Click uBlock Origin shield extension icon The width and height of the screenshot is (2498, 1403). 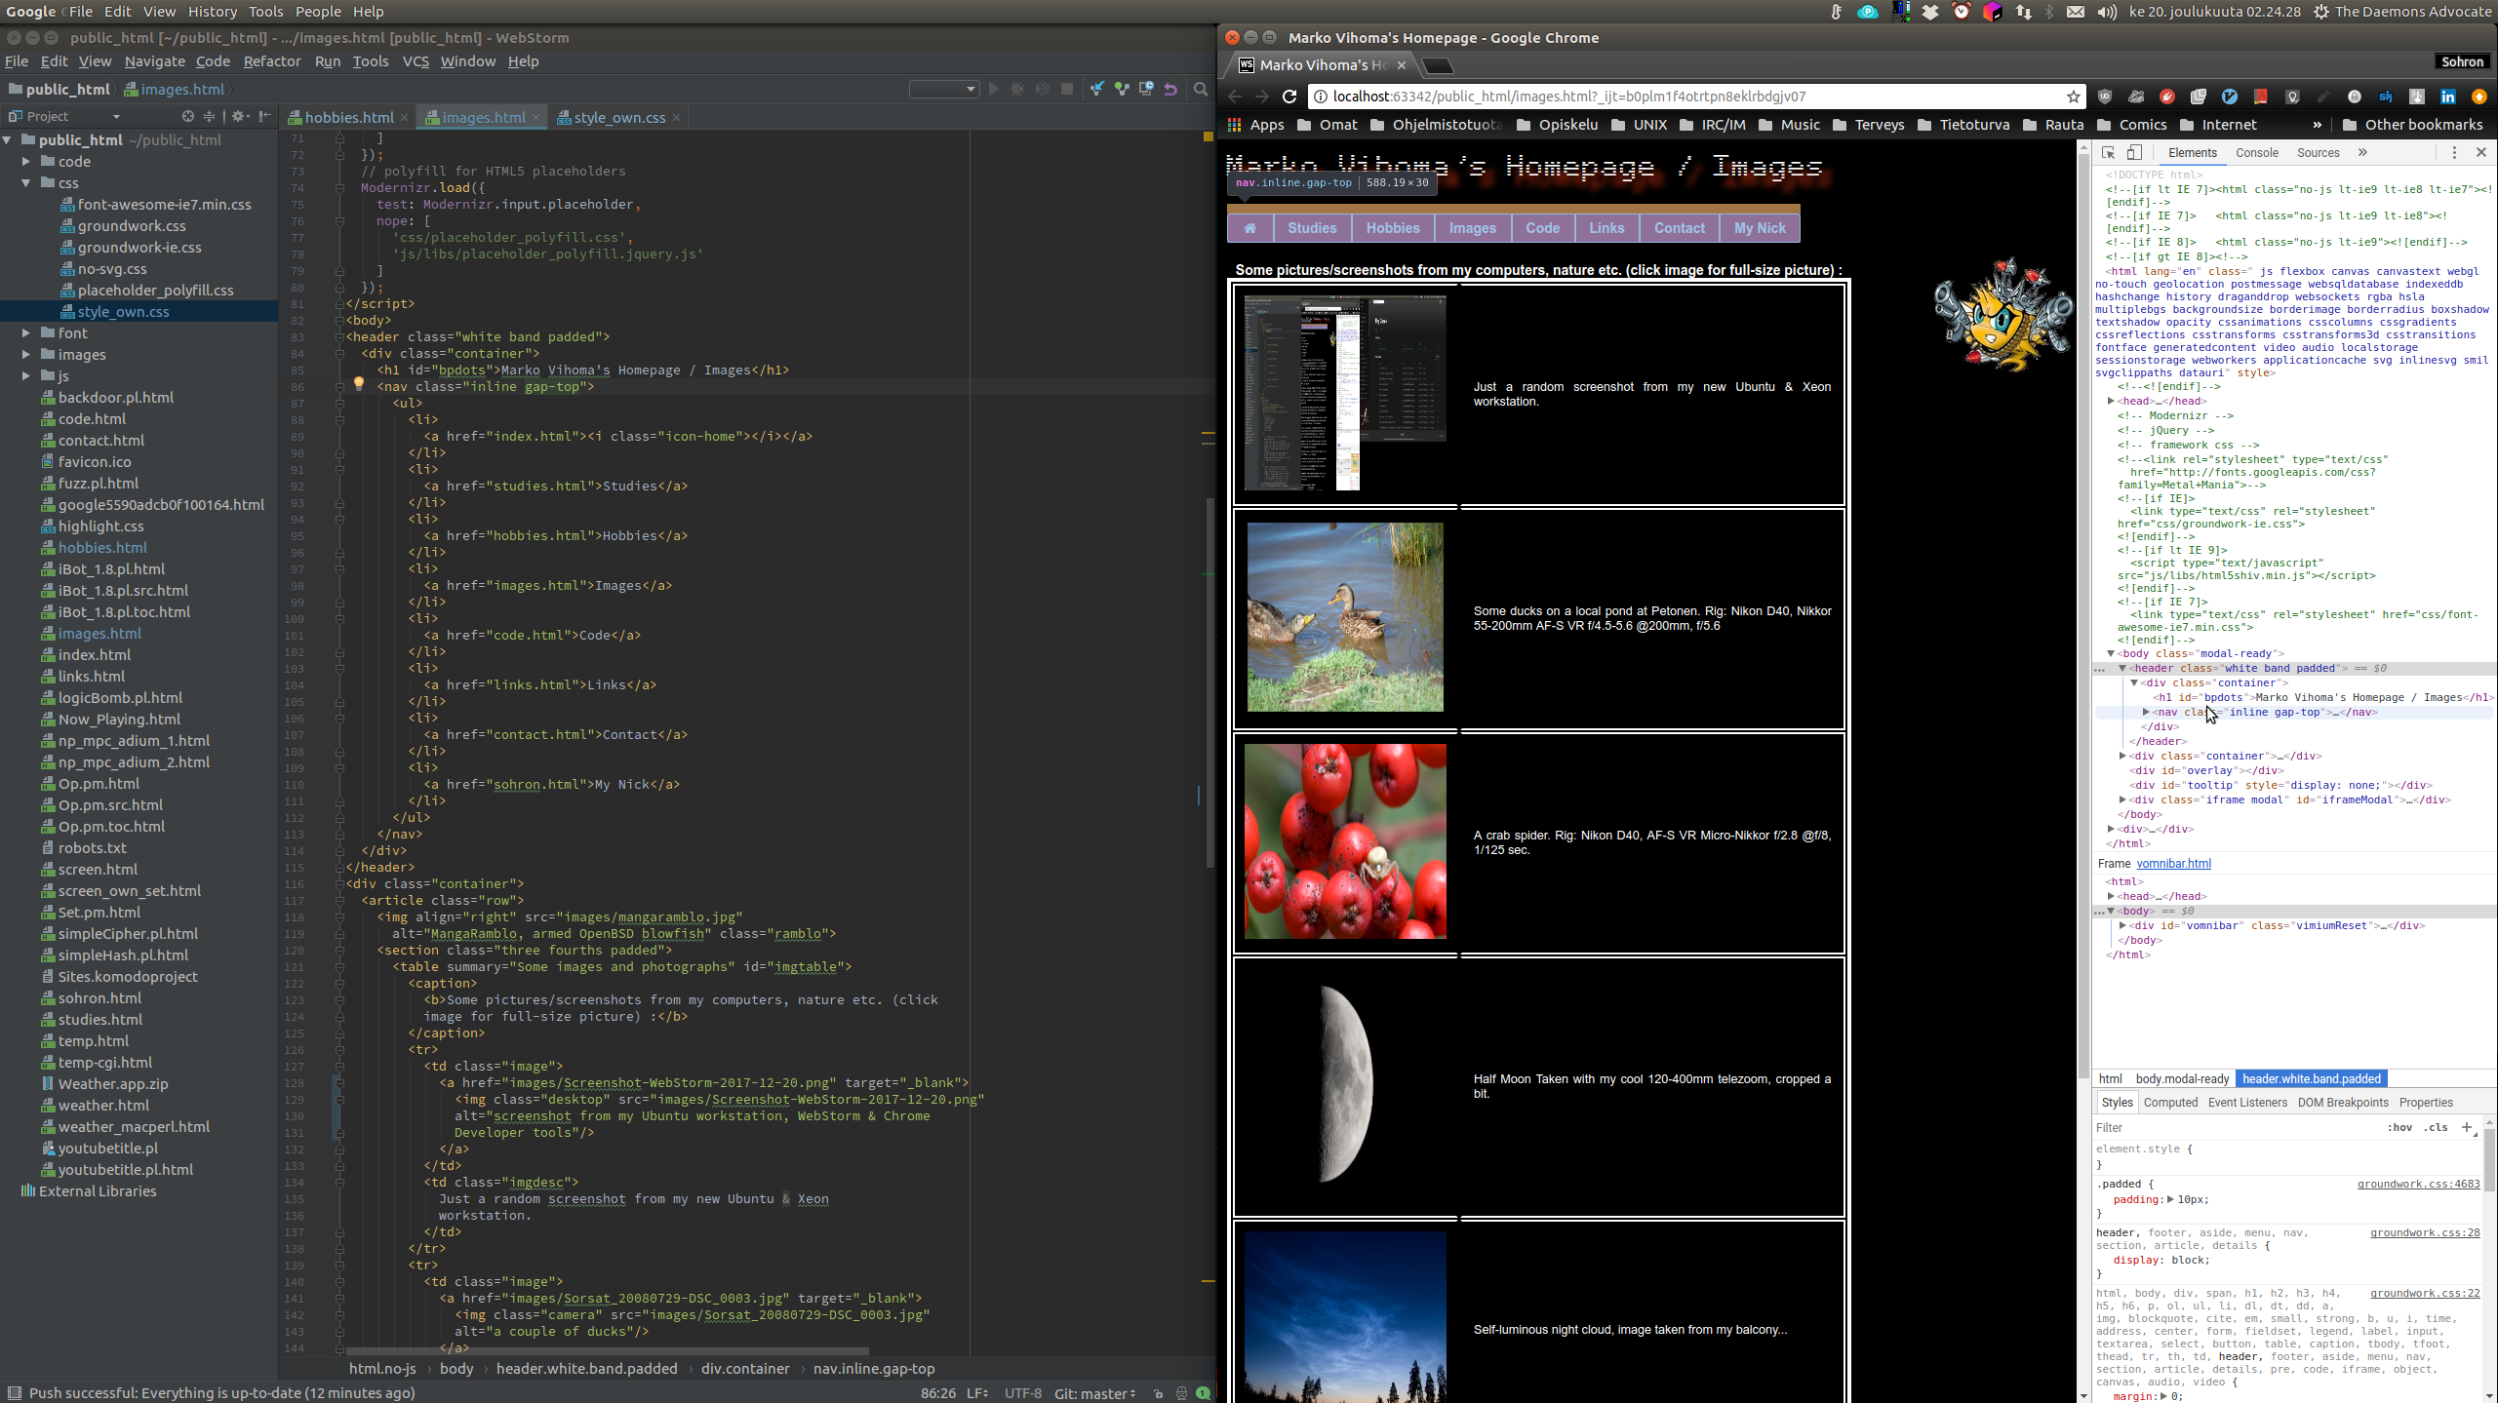tap(2105, 97)
